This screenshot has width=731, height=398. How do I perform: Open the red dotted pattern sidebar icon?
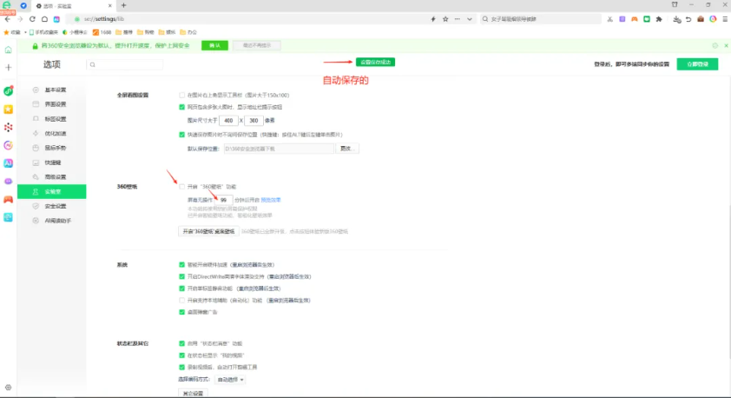click(x=9, y=128)
